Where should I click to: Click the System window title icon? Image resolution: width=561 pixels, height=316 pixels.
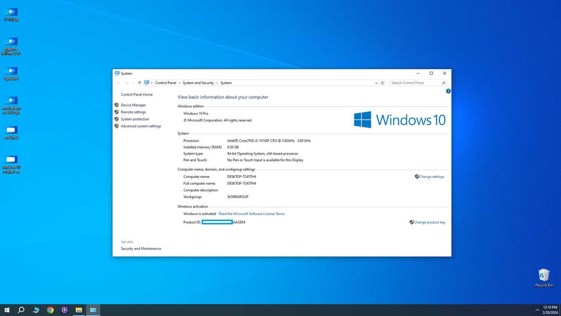[117, 73]
